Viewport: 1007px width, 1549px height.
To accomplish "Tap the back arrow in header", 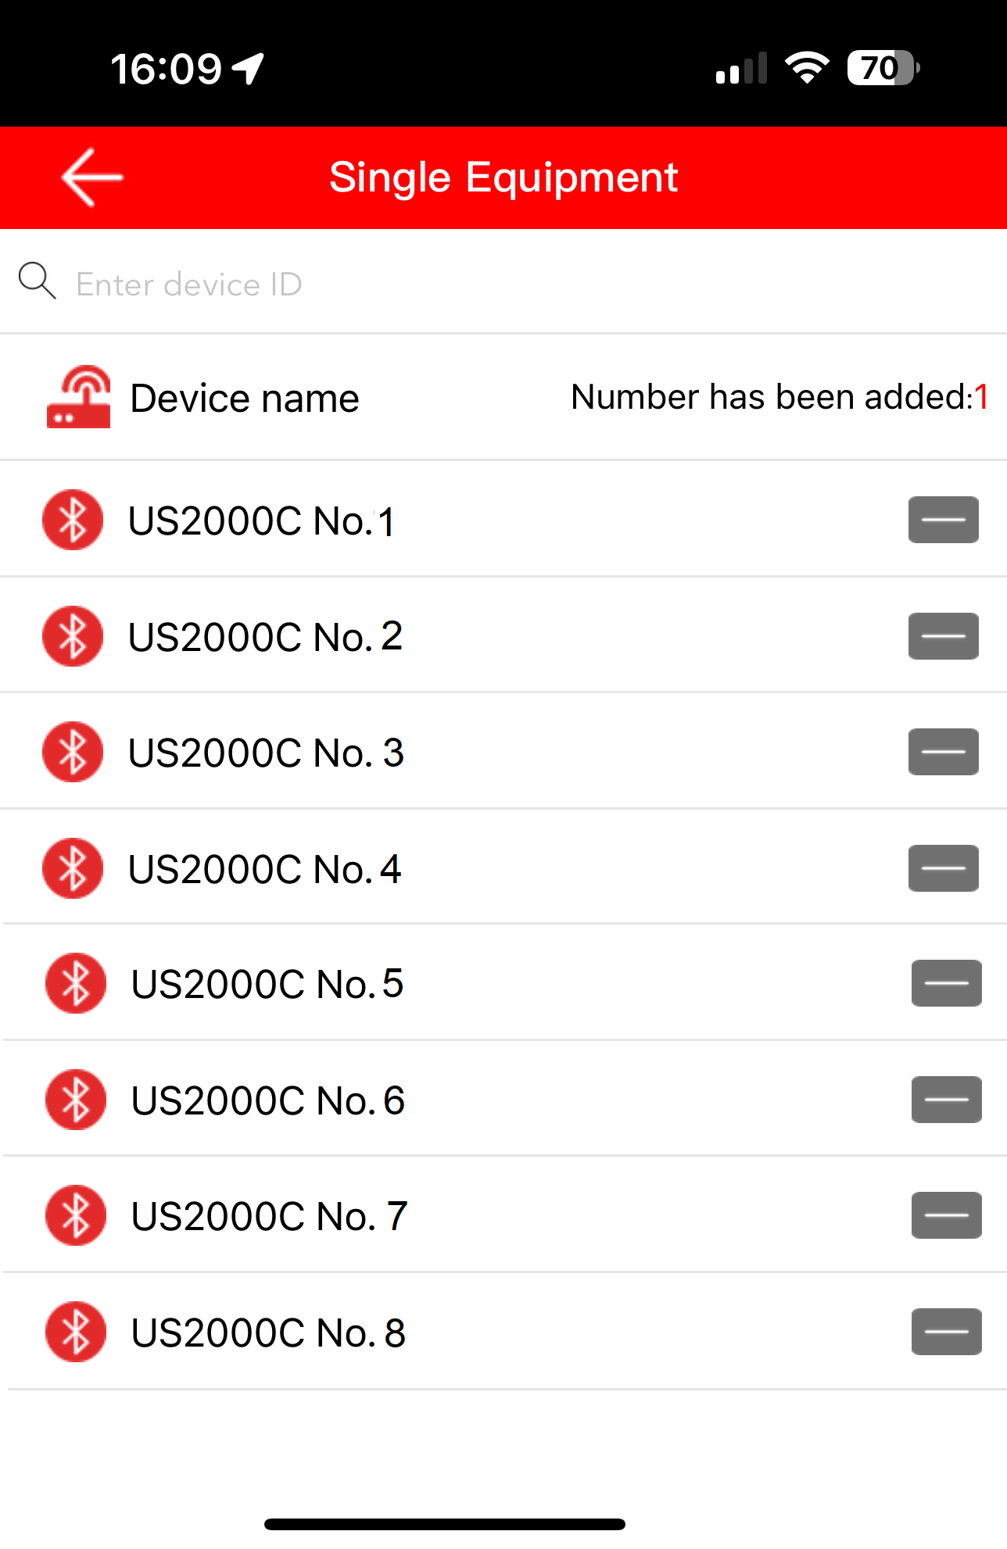I will (x=92, y=177).
